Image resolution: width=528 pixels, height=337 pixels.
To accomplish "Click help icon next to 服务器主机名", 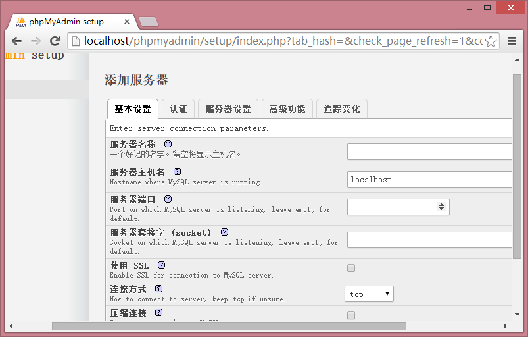I will (177, 172).
